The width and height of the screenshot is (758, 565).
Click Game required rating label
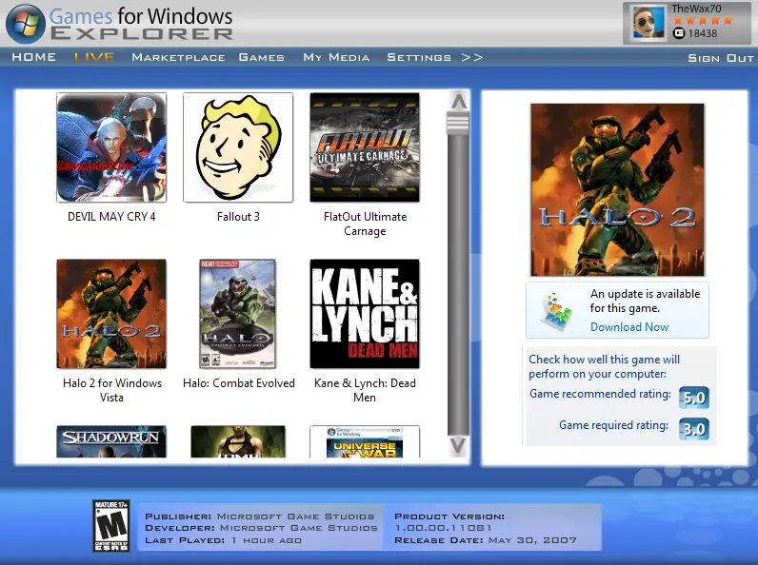pos(613,425)
